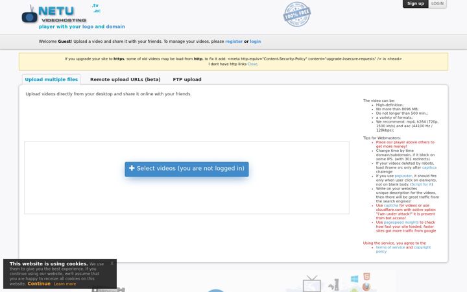Click the LOGIN button in header
This screenshot has width=467, height=292.
[437, 4]
